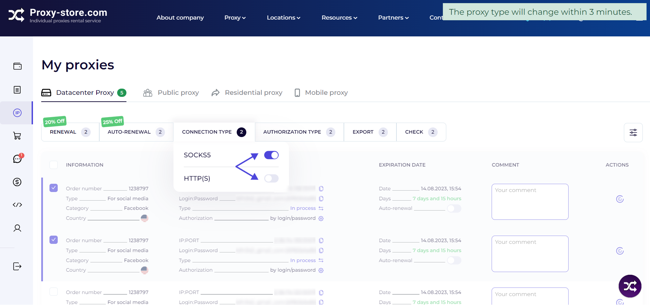Switch to Residential proxy tab
Screen dimensions: 650x305
247,93
